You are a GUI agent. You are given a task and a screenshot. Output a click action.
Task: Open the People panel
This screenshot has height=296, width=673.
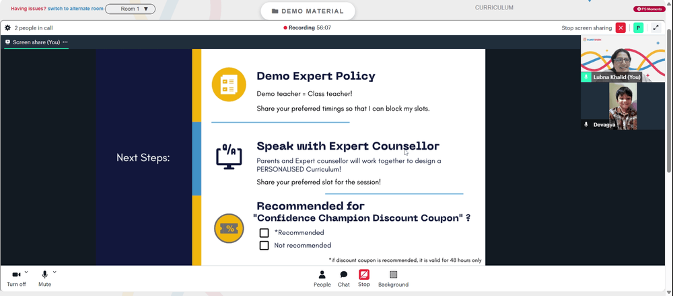[322, 279]
